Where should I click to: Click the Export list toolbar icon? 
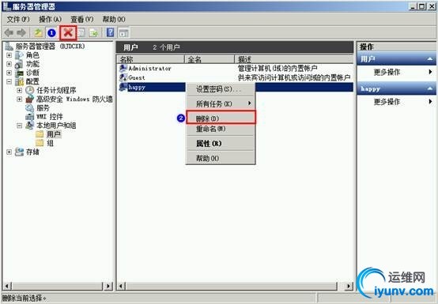93,33
